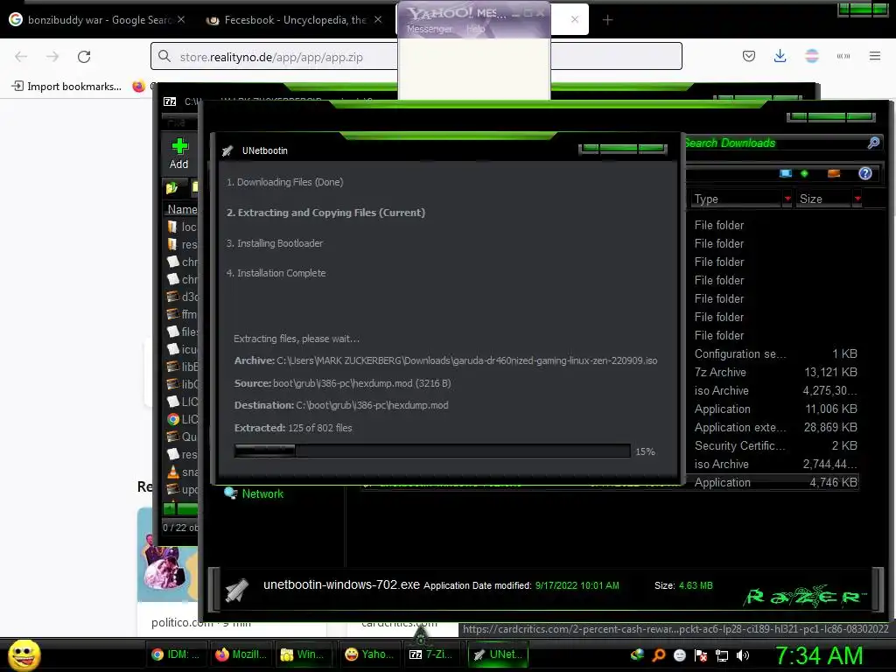The width and height of the screenshot is (896, 672).
Task: Click the Firefox downloads arrow icon
Action: pos(780,56)
